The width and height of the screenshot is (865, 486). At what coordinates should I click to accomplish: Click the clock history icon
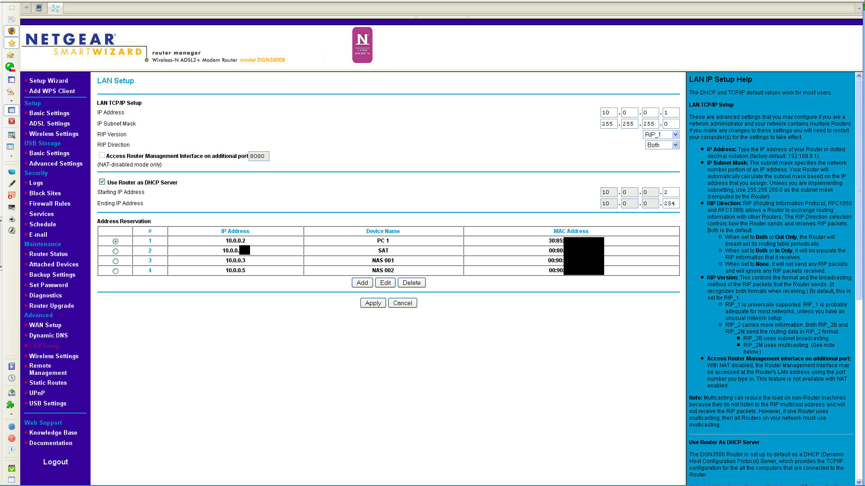tap(12, 378)
